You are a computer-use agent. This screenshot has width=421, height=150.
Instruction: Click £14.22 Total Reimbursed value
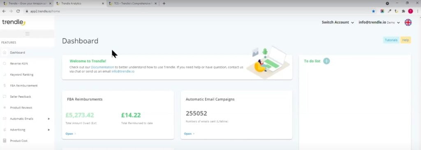point(131,115)
